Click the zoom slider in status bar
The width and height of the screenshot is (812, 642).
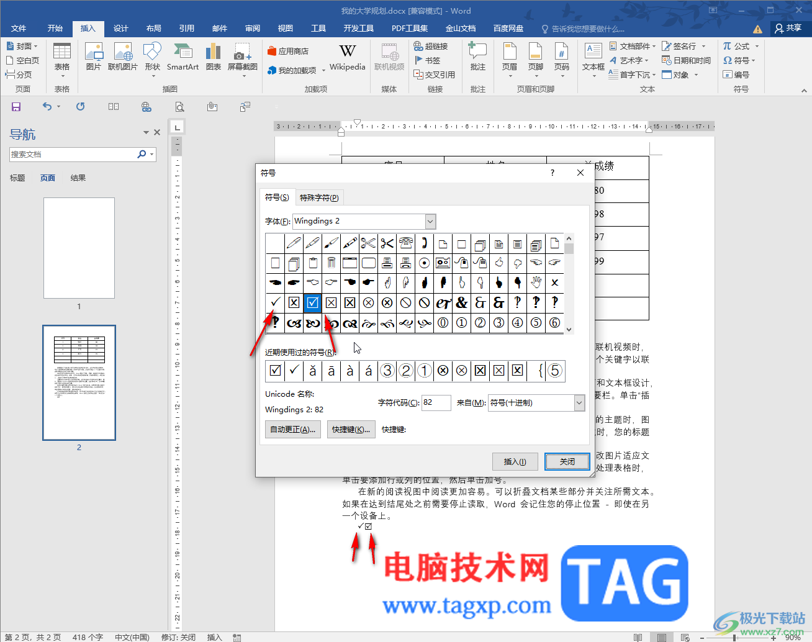pyautogui.click(x=735, y=637)
